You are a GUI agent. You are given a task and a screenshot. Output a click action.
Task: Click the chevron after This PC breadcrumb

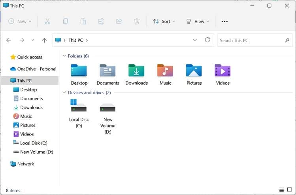click(x=87, y=40)
